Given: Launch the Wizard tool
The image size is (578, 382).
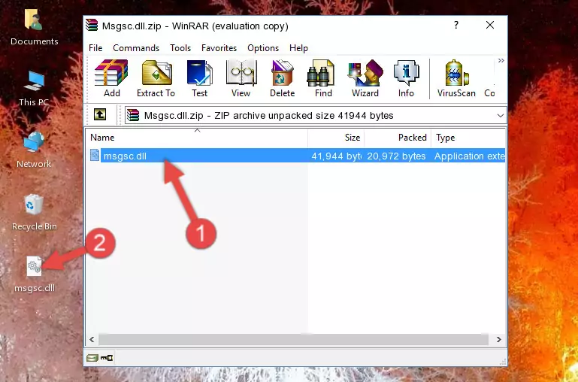Looking at the screenshot, I should pyautogui.click(x=365, y=78).
